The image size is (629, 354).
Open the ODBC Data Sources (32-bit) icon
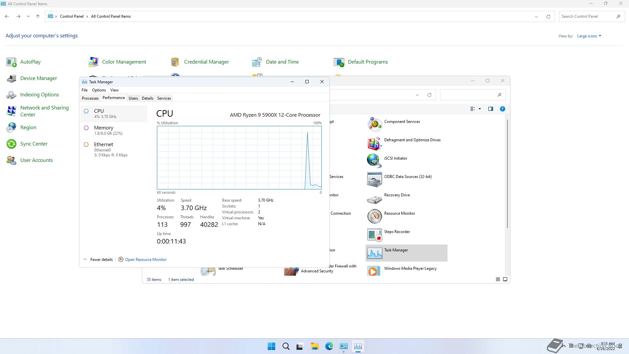374,179
